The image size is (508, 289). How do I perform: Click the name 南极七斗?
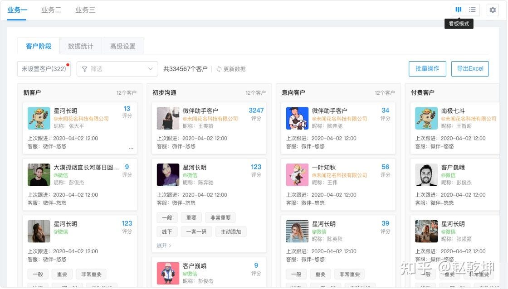click(x=453, y=111)
